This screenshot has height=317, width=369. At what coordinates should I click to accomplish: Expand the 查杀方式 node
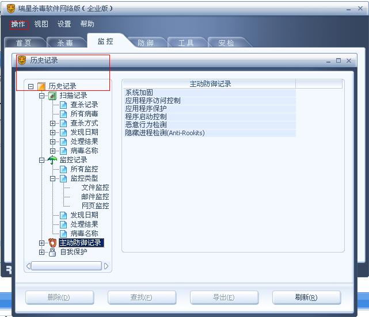[53, 123]
